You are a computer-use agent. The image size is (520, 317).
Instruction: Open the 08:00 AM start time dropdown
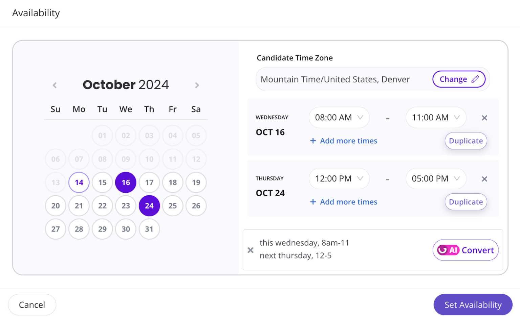click(x=339, y=117)
